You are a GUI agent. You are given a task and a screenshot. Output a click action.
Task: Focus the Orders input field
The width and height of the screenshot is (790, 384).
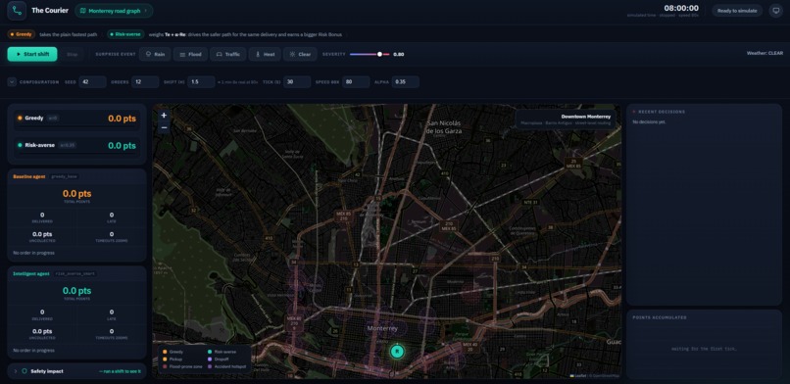145,82
